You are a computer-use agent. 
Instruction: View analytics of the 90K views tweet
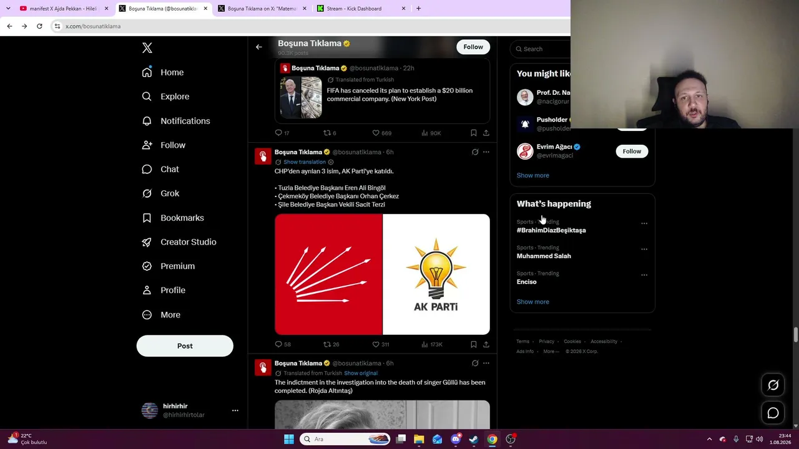point(431,133)
